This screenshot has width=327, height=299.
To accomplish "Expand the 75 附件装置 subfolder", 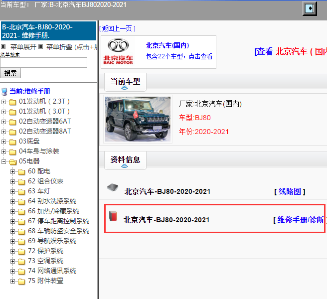I will click(13, 281).
